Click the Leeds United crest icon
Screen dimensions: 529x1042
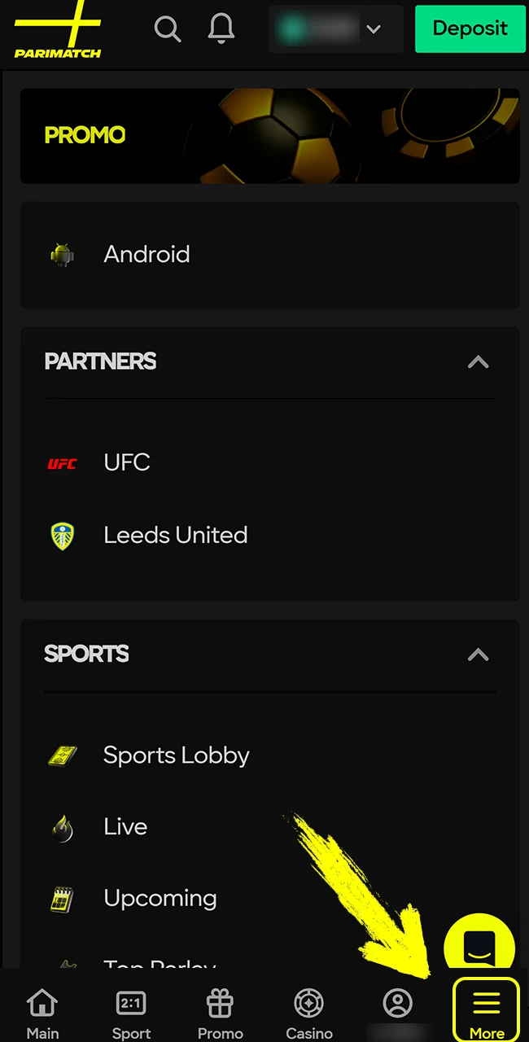pos(63,535)
